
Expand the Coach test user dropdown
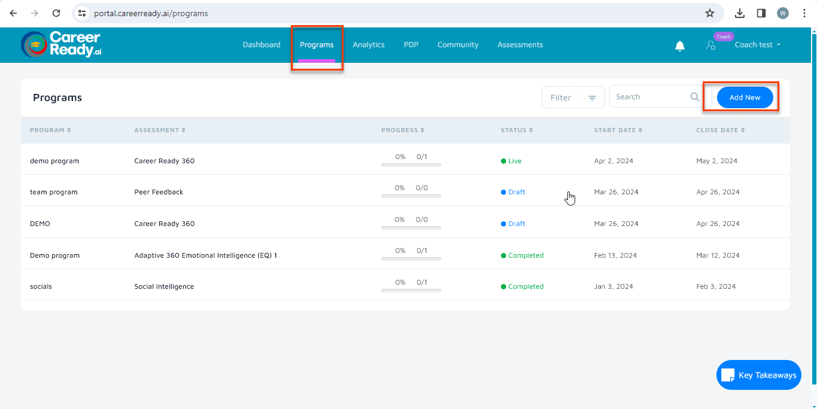758,45
